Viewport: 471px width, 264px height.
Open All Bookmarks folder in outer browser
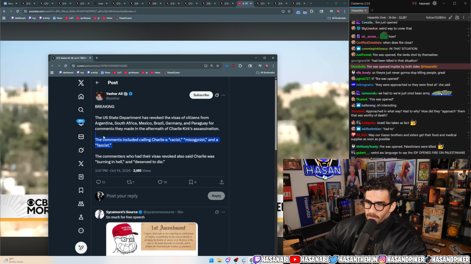337,18
